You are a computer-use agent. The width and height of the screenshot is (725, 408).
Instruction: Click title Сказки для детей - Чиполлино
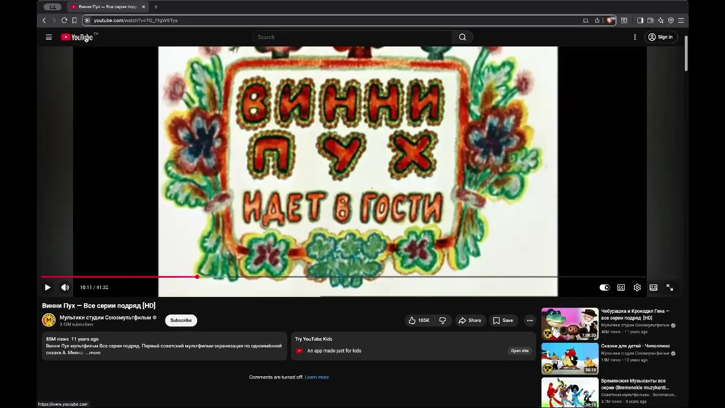click(x=635, y=346)
